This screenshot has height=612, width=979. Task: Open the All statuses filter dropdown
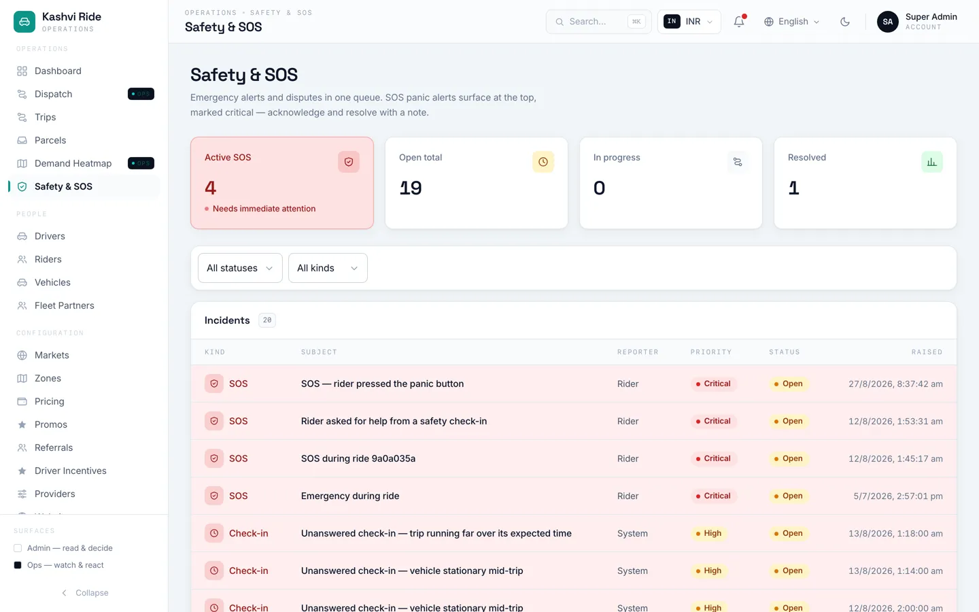(x=240, y=268)
